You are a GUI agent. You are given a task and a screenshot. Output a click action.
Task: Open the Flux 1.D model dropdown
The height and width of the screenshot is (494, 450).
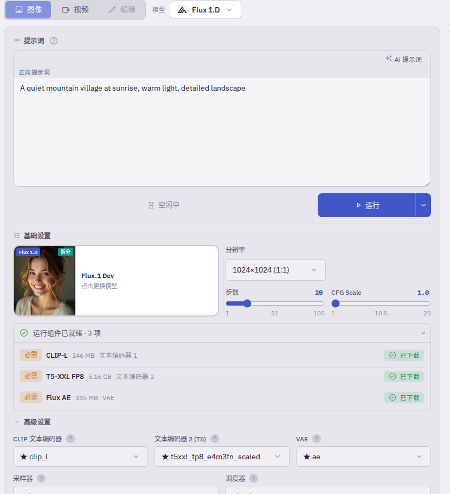pyautogui.click(x=205, y=10)
